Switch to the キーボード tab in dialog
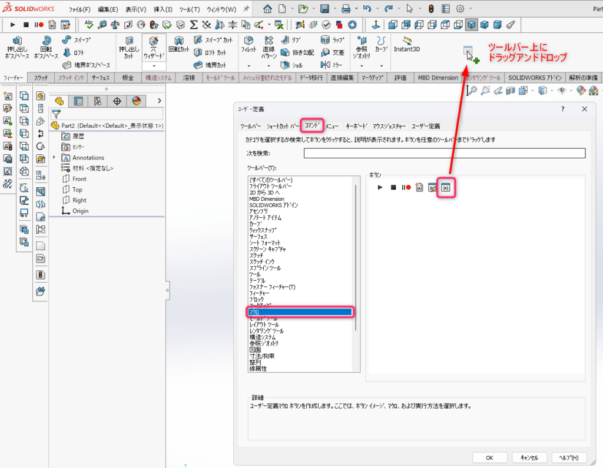 [356, 126]
